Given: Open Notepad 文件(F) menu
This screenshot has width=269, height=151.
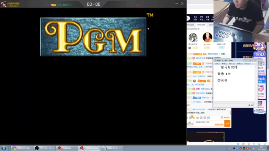Looking at the screenshot, I should [x=217, y=64].
